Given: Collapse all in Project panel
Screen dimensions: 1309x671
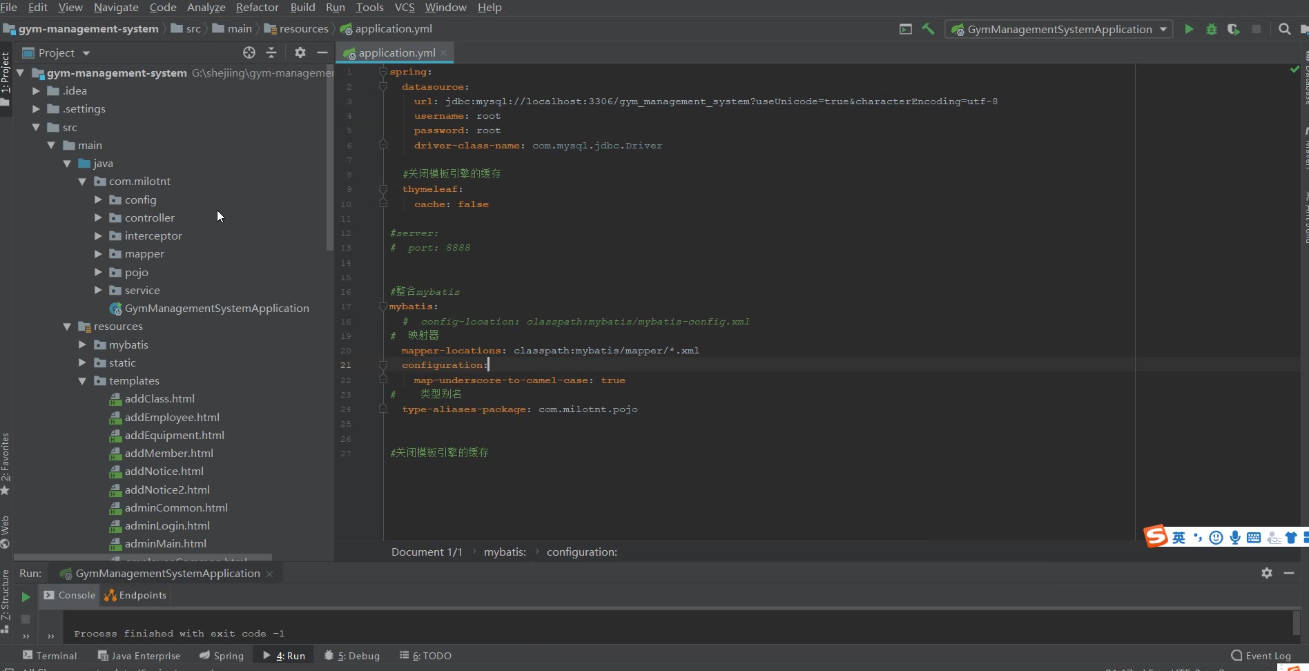Looking at the screenshot, I should (271, 52).
